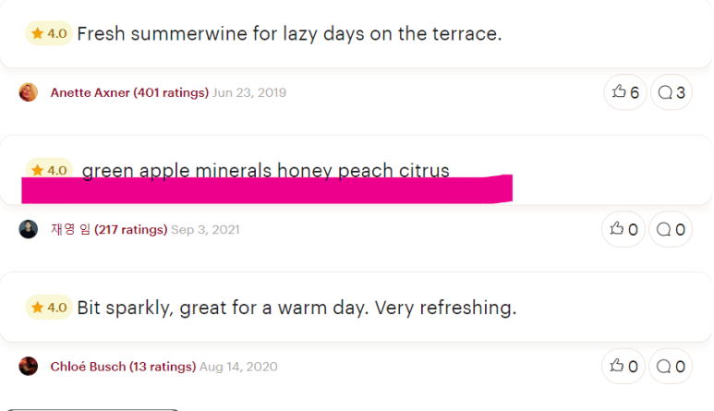Open comment bubble on Chloé Busch's review
Image resolution: width=714 pixels, height=411 pixels.
pyautogui.click(x=671, y=367)
